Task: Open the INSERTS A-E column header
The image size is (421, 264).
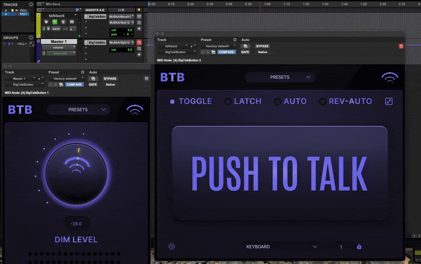Action: (x=95, y=10)
